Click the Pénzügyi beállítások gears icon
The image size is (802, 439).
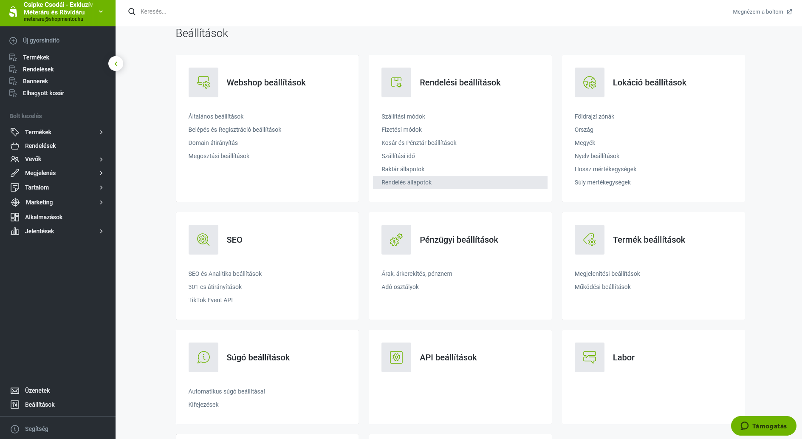click(x=396, y=240)
